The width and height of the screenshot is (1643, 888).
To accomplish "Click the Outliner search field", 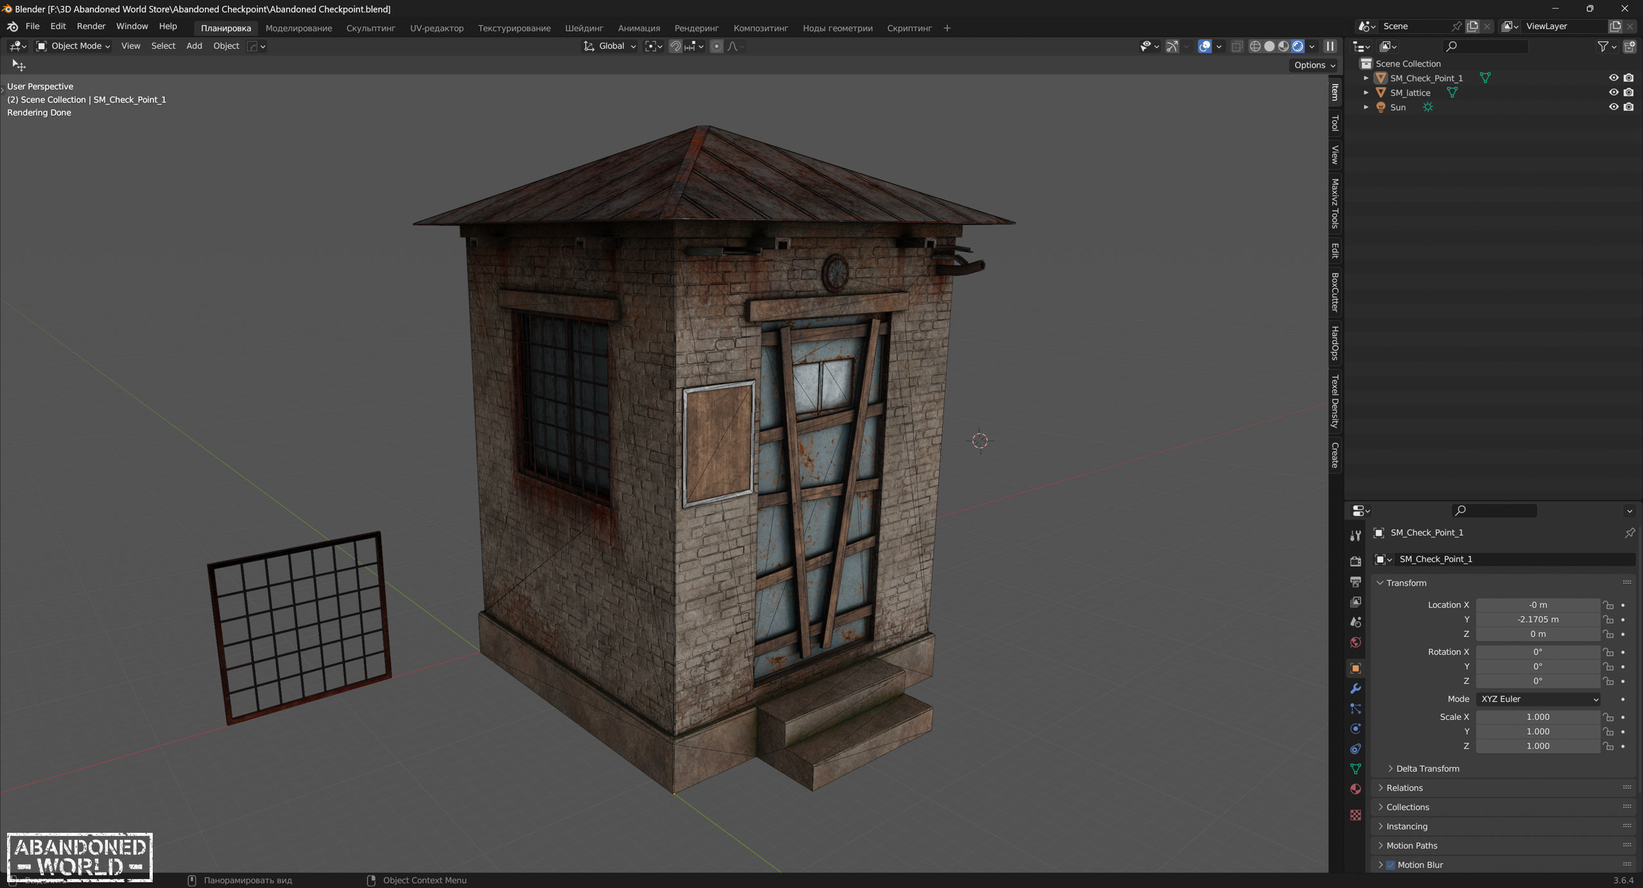I will coord(1484,46).
